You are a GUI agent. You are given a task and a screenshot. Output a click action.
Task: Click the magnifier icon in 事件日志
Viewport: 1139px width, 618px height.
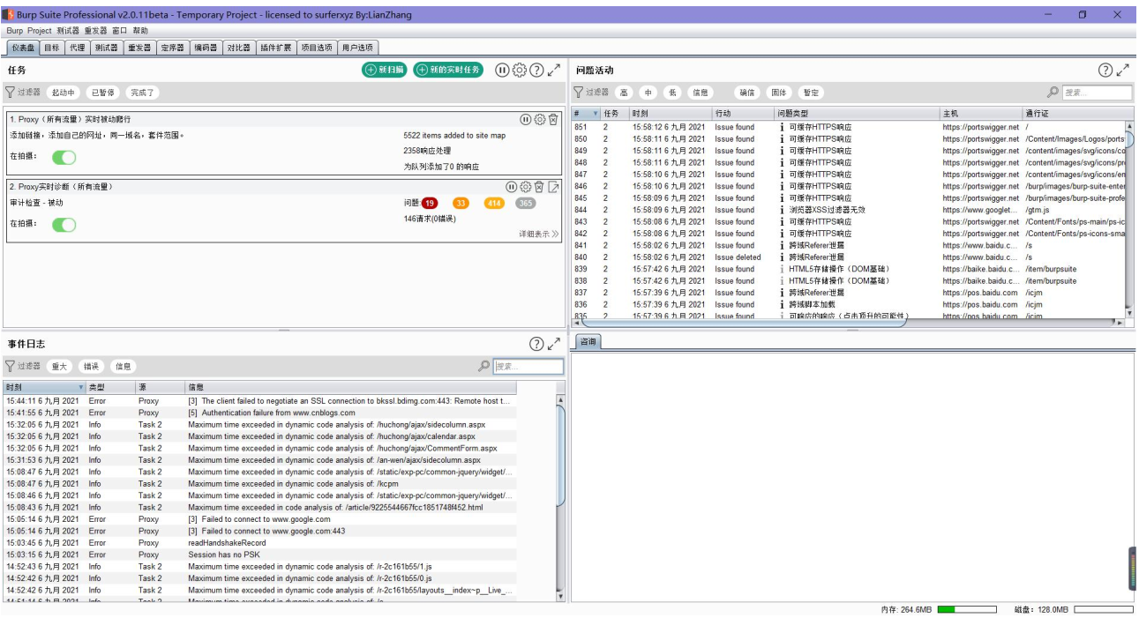[x=483, y=366]
